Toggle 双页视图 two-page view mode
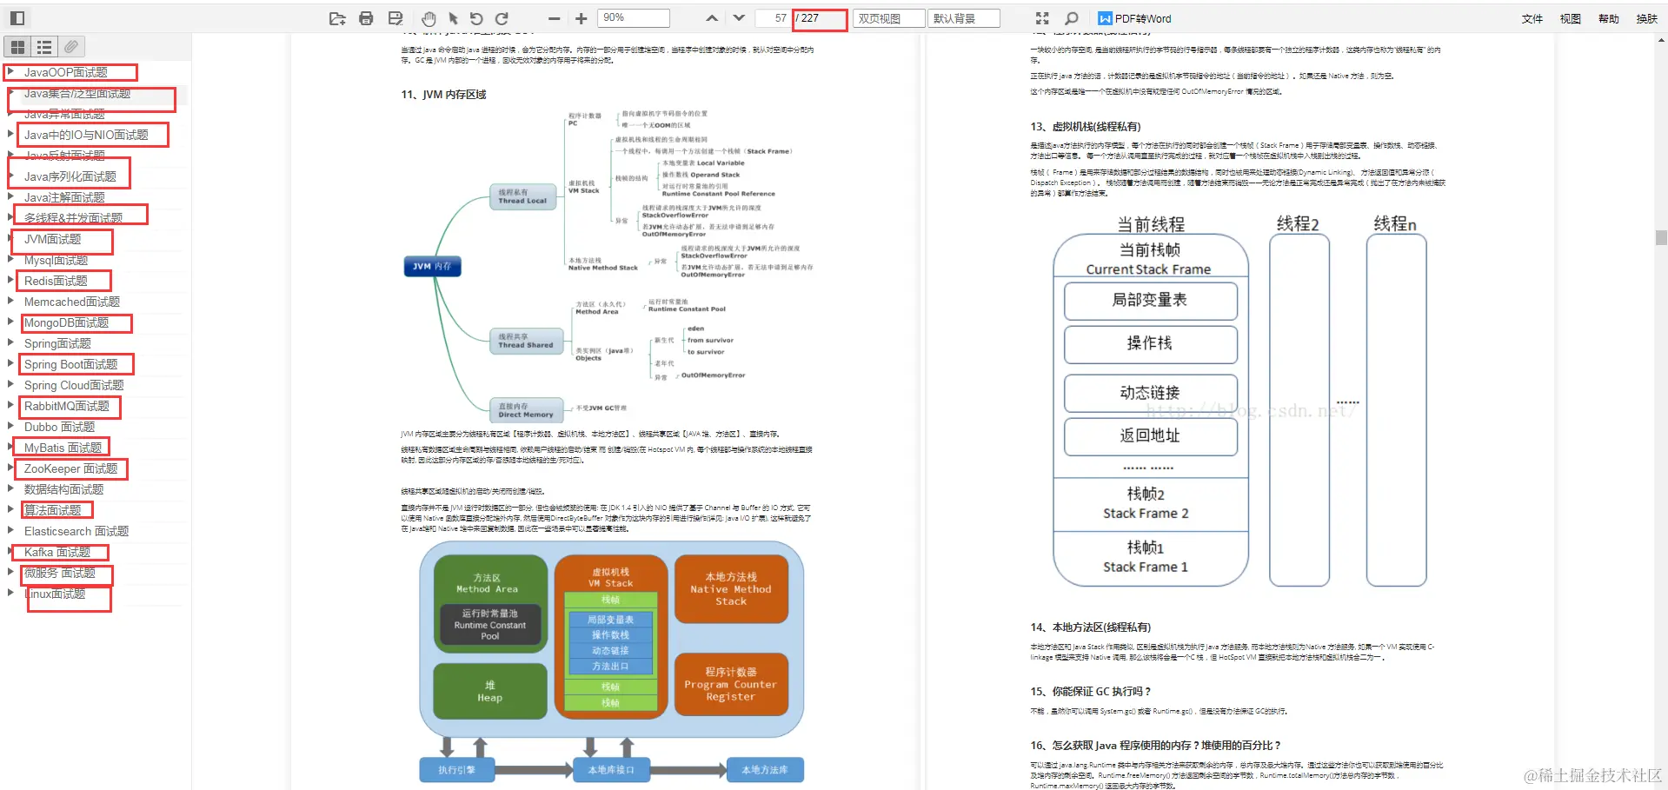 pyautogui.click(x=888, y=17)
